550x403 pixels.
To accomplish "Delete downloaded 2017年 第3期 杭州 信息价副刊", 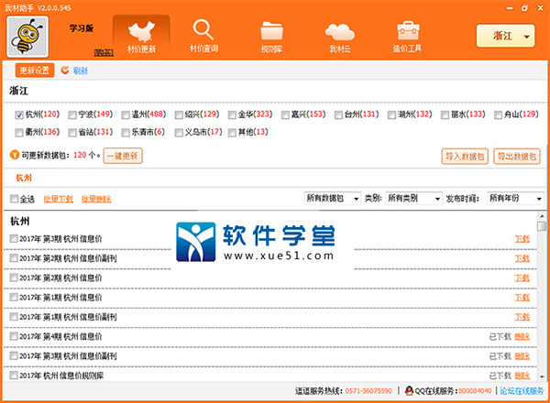I will 522,356.
